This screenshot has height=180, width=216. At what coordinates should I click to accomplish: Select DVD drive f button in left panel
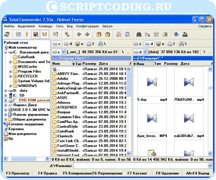[x=91, y=44]
